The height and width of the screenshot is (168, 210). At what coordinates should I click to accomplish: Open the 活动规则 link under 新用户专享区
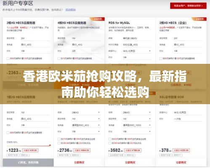tap(71, 10)
